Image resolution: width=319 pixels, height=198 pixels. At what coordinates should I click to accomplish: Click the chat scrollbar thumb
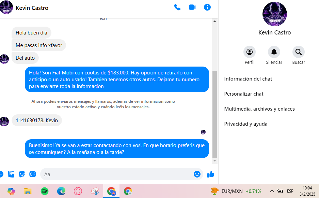214,114
